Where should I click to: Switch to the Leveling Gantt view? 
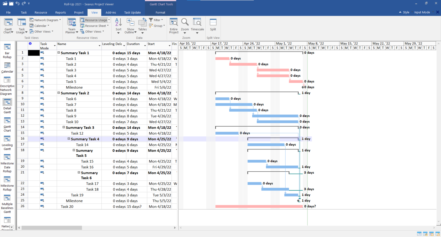7,142
